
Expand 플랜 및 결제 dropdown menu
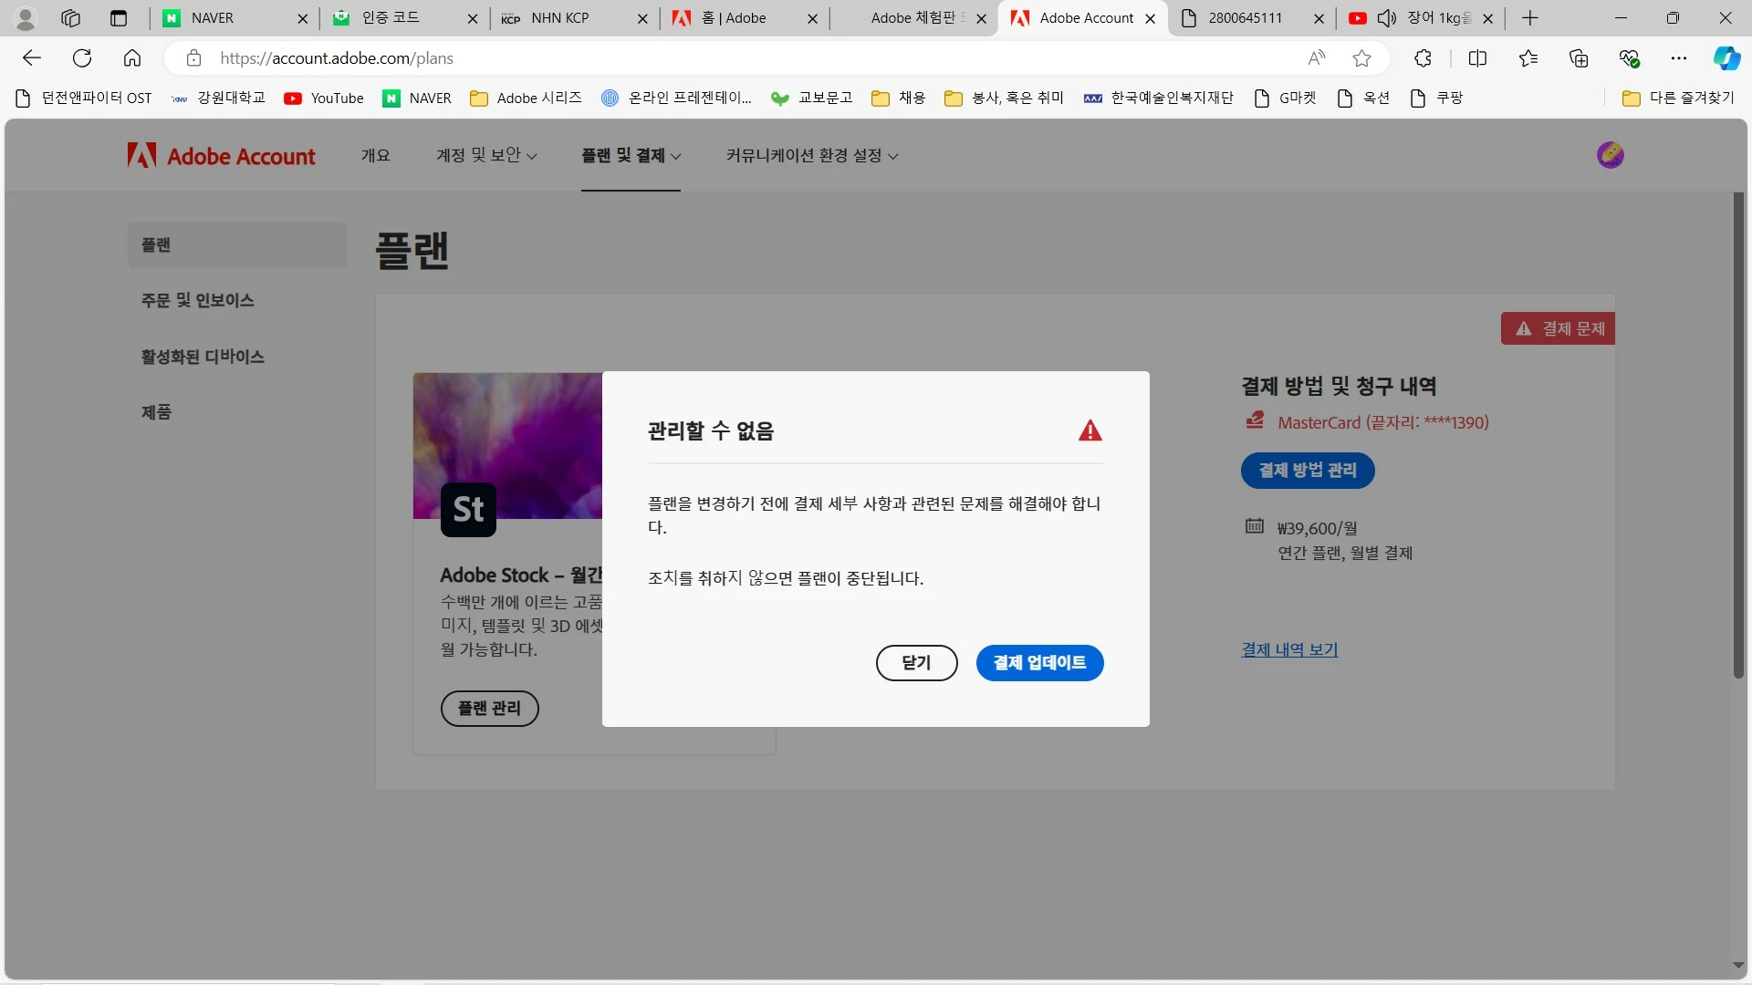(631, 156)
